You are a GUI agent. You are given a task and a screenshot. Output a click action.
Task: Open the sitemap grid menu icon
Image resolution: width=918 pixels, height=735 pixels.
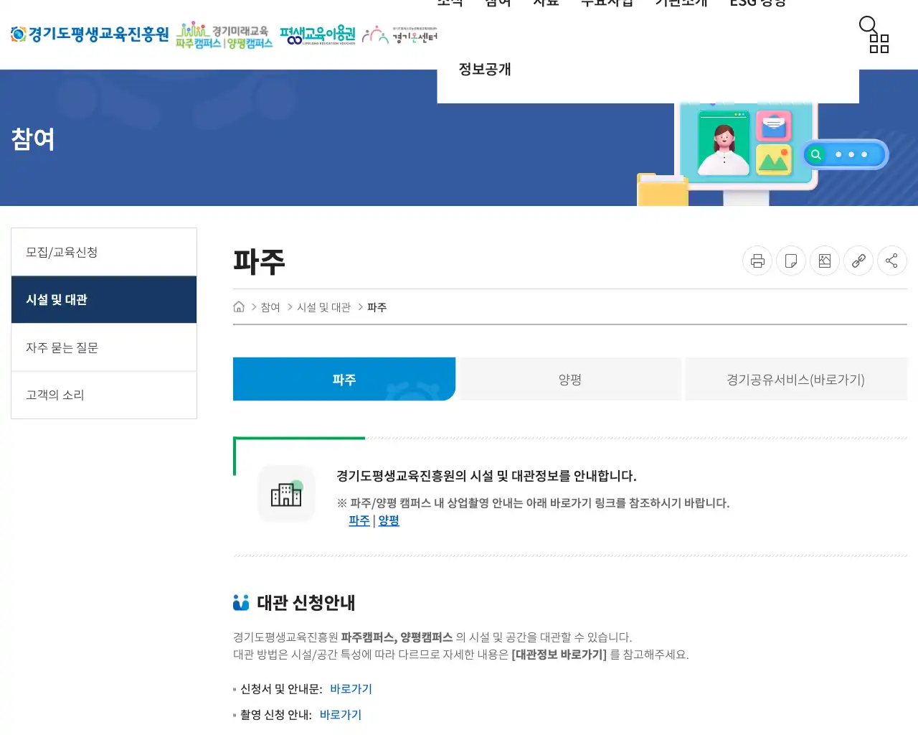[x=879, y=44]
